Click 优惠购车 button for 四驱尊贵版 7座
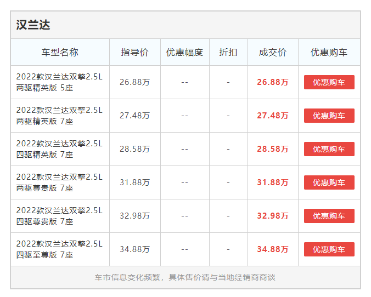The image size is (371, 297). [329, 216]
